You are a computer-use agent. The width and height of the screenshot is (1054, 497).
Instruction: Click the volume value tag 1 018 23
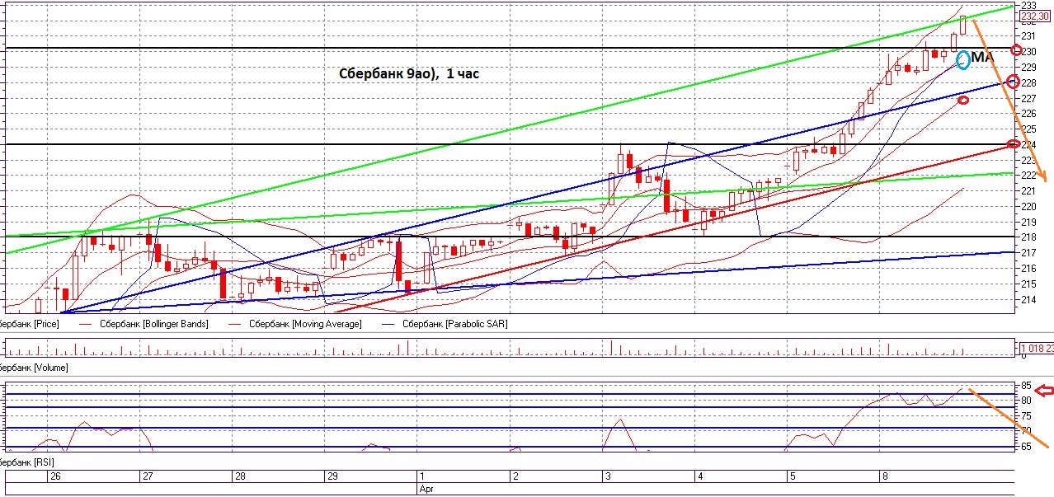(x=1036, y=348)
